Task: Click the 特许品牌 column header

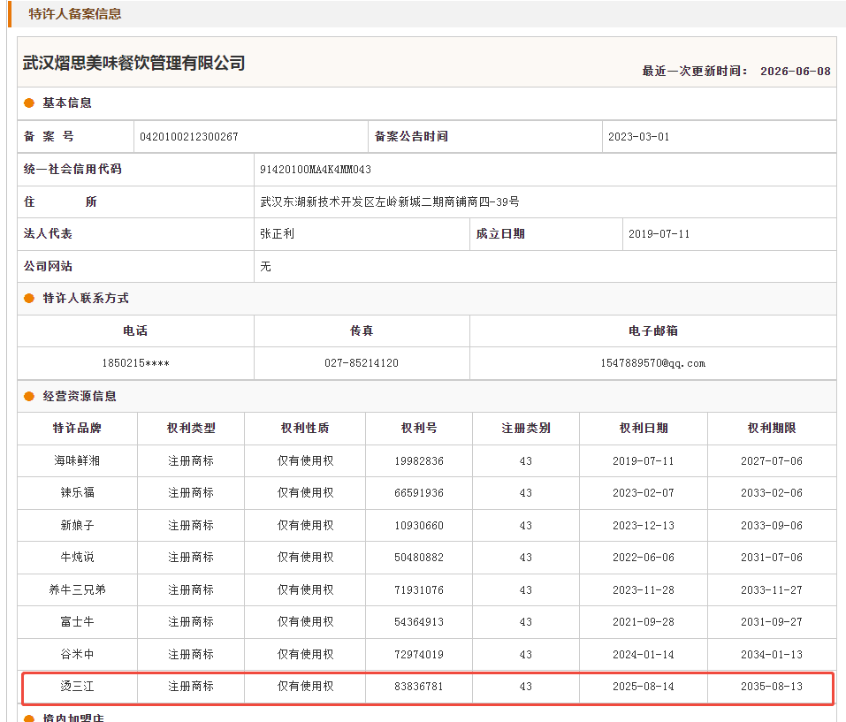Action: [77, 428]
